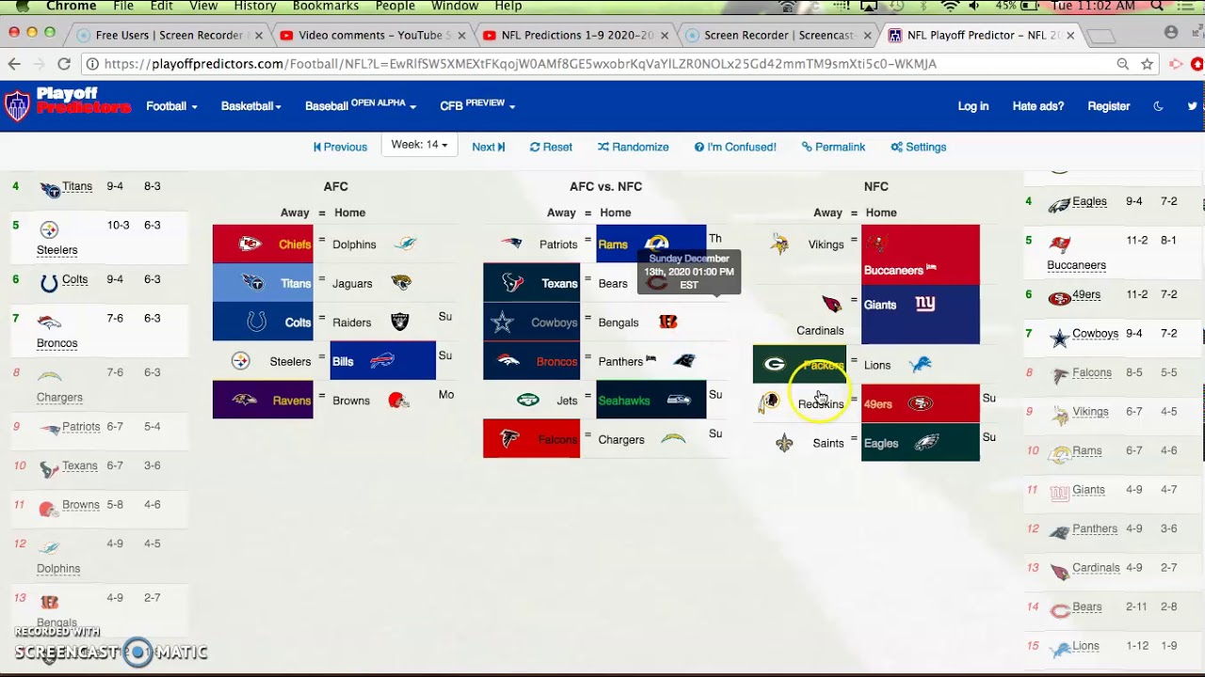The image size is (1205, 677).
Task: Set Titans vs Jaguars as tie
Action: pos(321,279)
